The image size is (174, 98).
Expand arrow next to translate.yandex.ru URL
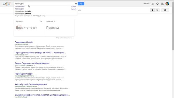(34, 65)
